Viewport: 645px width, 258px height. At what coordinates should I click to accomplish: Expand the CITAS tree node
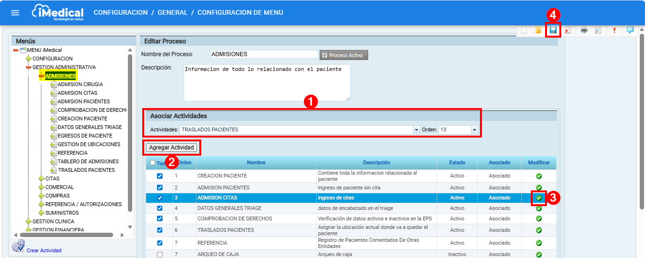[x=42, y=179]
